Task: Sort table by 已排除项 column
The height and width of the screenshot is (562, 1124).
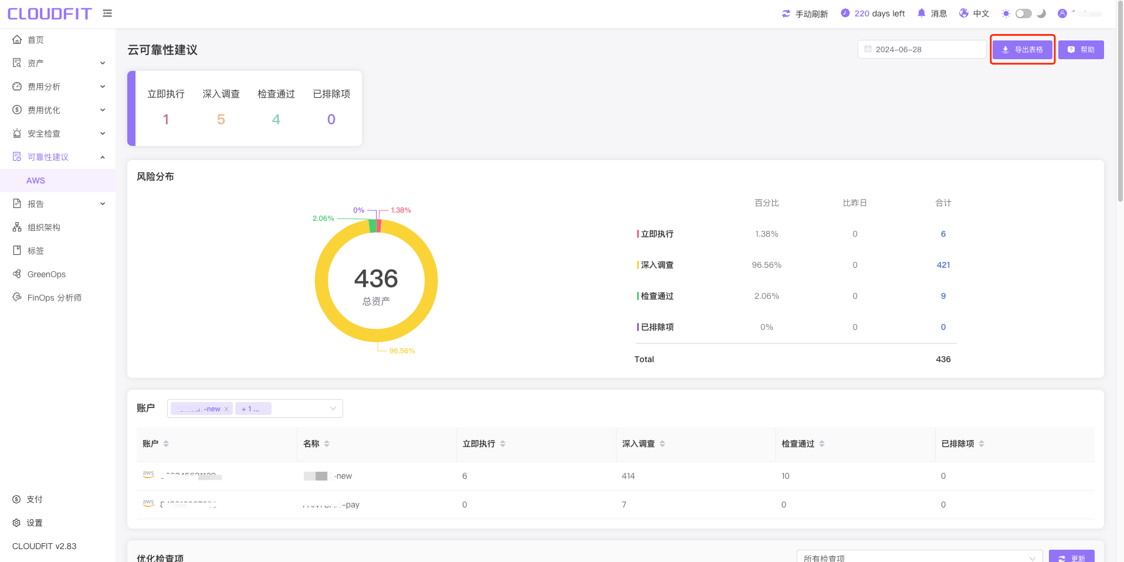Action: (x=981, y=444)
